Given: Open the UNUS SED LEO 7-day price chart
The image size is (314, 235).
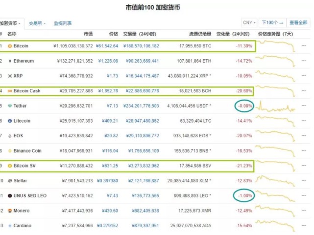Looking at the screenshot, I should [x=276, y=196].
